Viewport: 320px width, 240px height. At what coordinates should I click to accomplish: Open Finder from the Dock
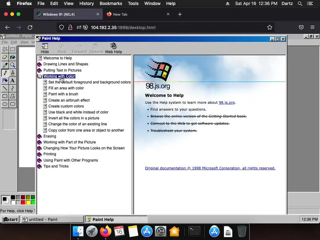pyautogui.click(x=78, y=232)
